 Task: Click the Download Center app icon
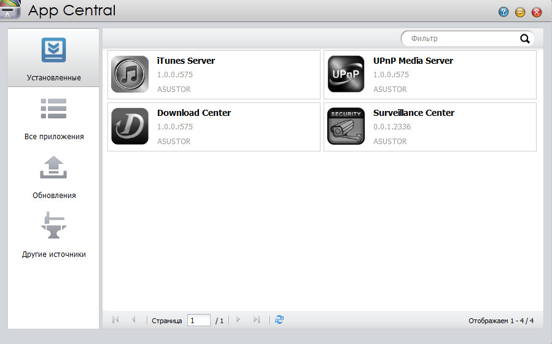[x=130, y=126]
